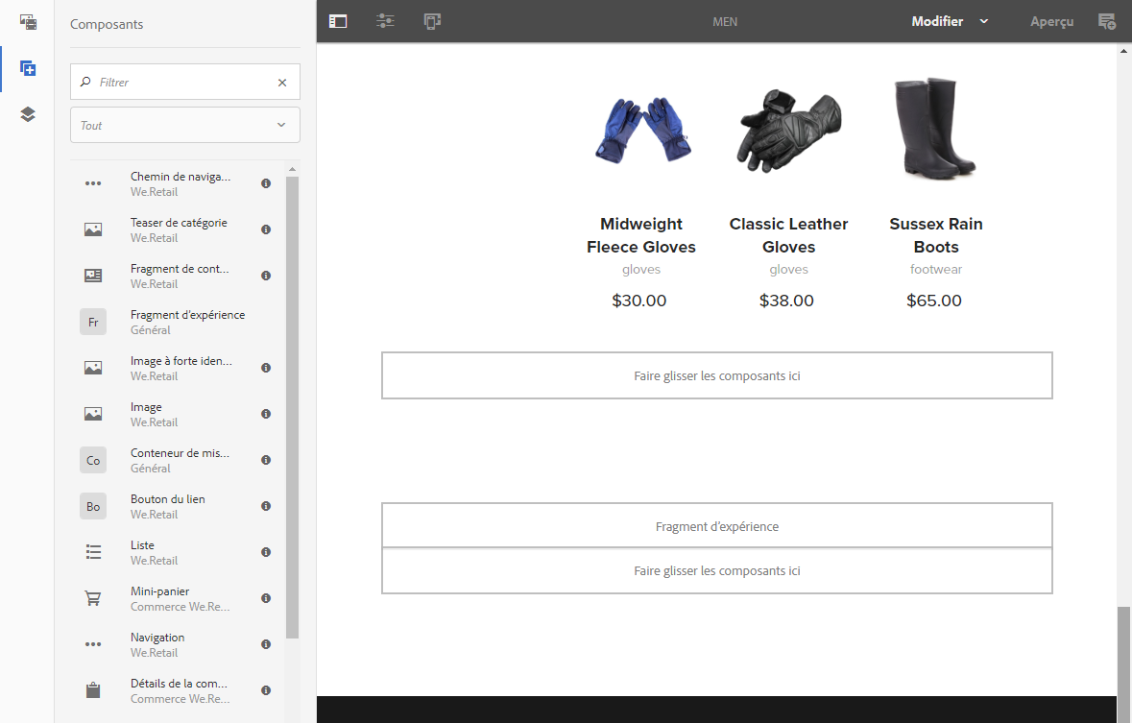Show info for Bouton du lien
This screenshot has height=723, width=1132.
(x=266, y=506)
